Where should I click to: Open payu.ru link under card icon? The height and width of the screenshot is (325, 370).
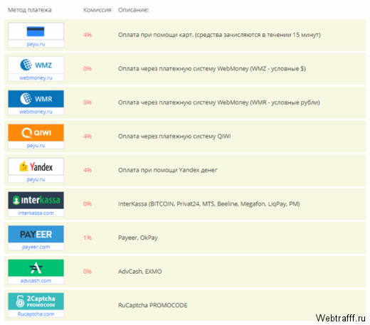(36, 44)
